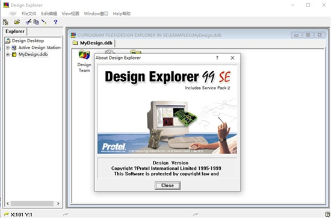Select MyDesign.ddb in Explorer tree
331x218 pixels.
(x=33, y=54)
